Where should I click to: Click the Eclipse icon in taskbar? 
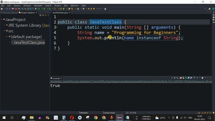[120, 118]
